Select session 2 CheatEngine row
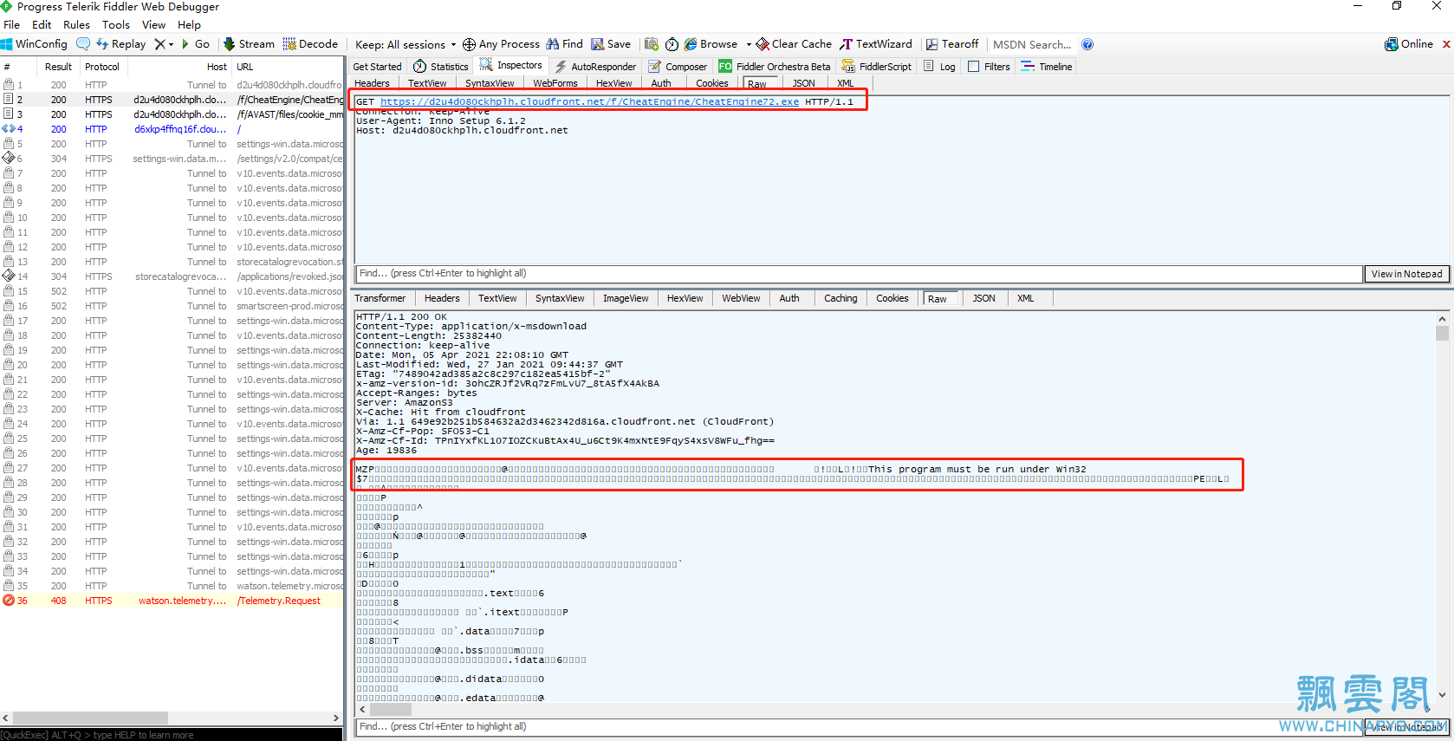Image resolution: width=1454 pixels, height=741 pixels. 172,100
